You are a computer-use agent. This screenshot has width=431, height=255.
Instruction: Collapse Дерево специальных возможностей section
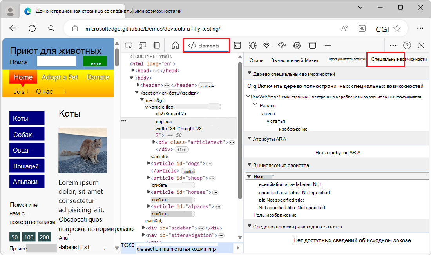pyautogui.click(x=250, y=73)
